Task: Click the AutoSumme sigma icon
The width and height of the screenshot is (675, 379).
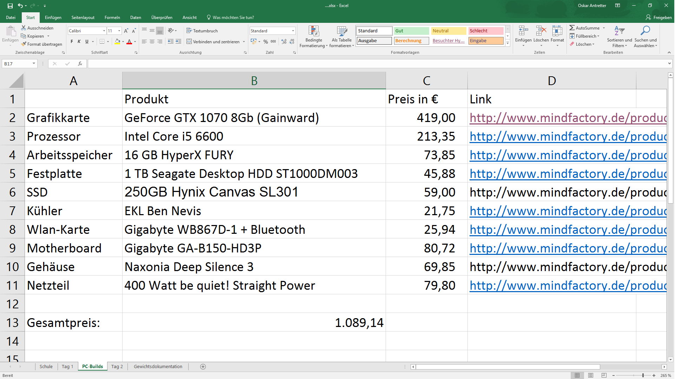Action: pyautogui.click(x=572, y=28)
